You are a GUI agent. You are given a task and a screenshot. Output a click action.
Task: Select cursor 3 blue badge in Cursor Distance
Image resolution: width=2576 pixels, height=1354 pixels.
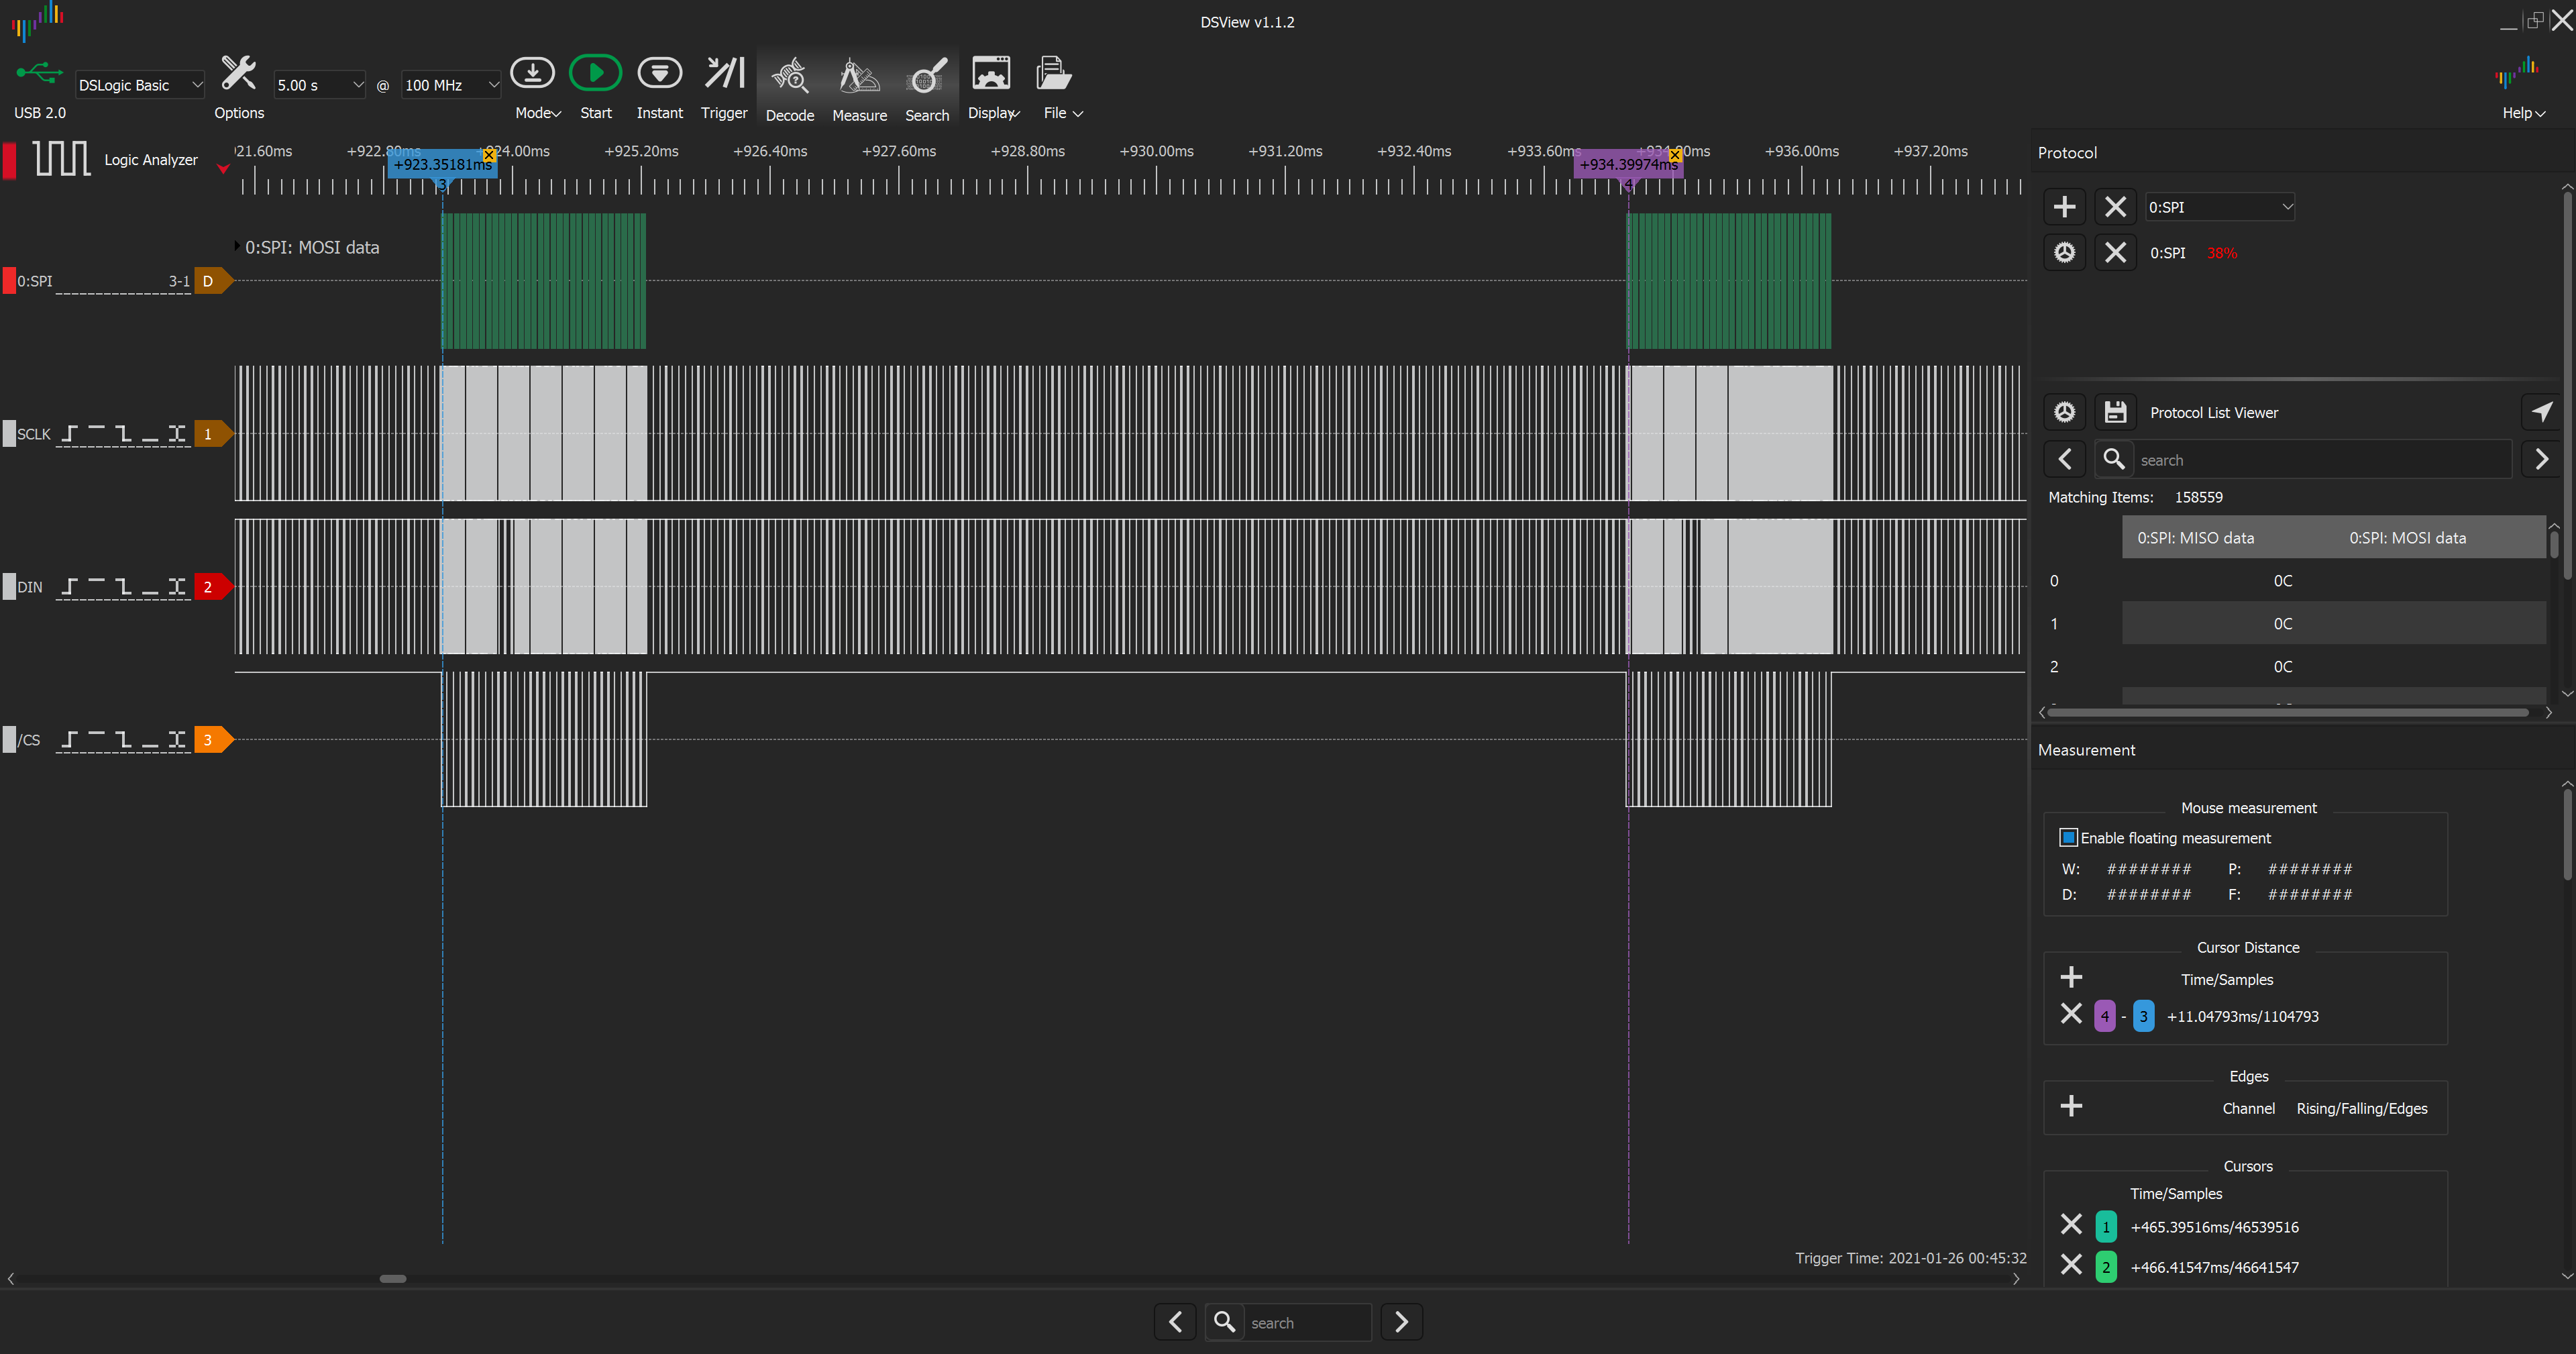click(x=2143, y=1016)
